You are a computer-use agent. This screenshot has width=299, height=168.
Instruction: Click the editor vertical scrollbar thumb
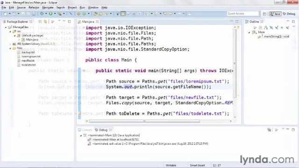coord(235,63)
